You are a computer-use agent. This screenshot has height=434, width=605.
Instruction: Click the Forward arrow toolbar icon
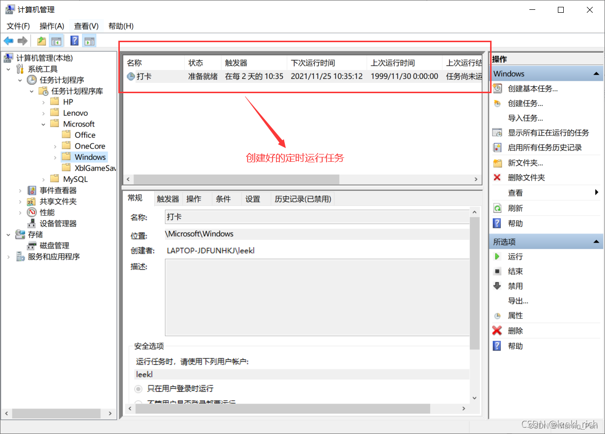point(22,41)
